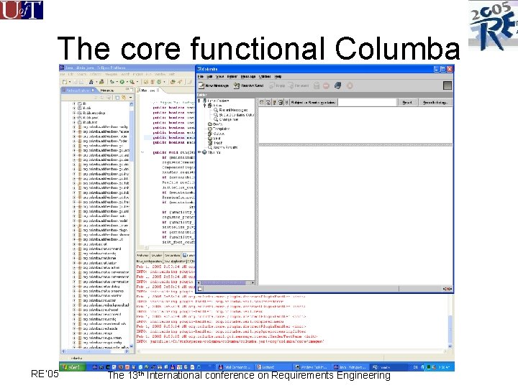
Task: Expand the lib entry in Package Explorer
Action: 74,103
